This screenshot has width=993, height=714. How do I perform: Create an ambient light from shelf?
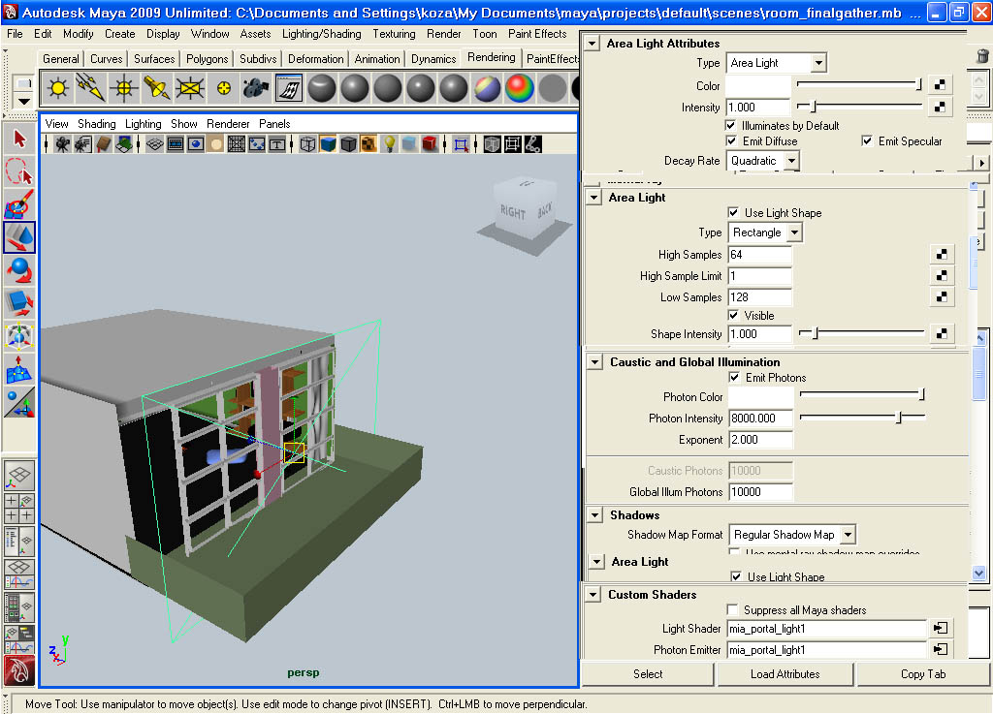click(x=57, y=88)
